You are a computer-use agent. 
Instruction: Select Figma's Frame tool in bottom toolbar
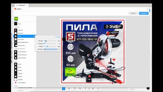(69, 89)
